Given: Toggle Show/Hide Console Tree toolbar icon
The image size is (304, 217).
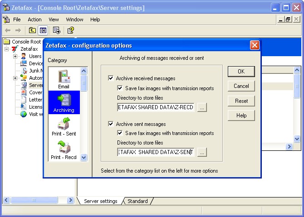Looking at the screenshot, I should click(43, 30).
